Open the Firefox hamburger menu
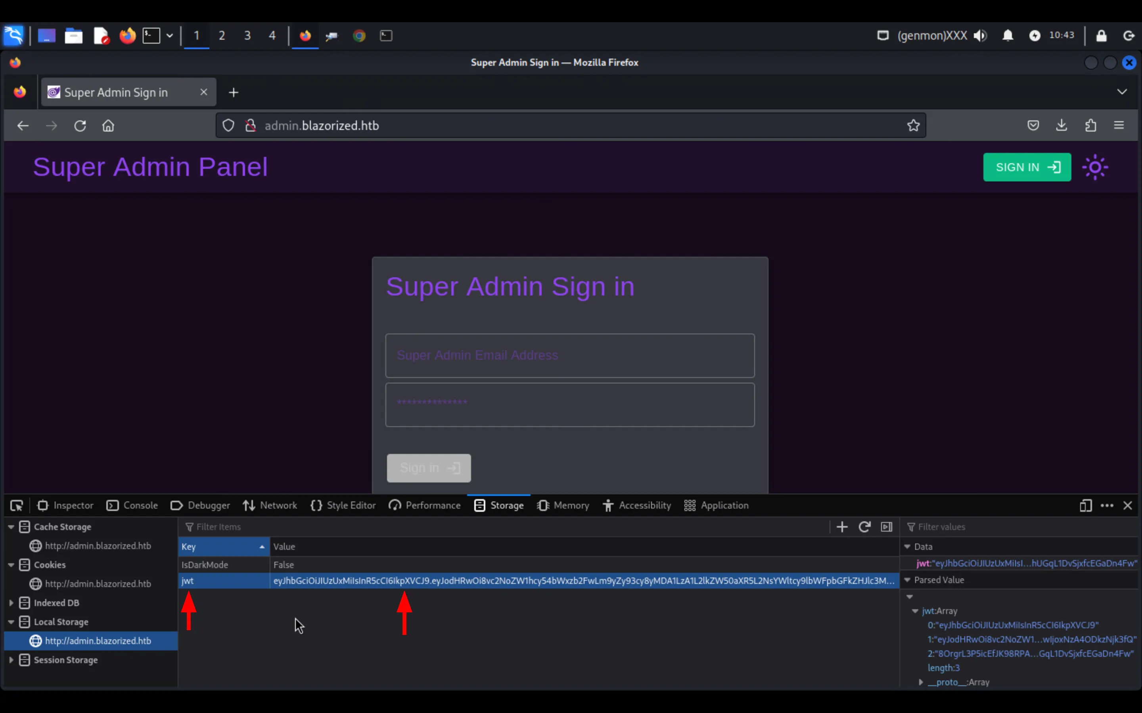Viewport: 1142px width, 713px height. (1119, 126)
